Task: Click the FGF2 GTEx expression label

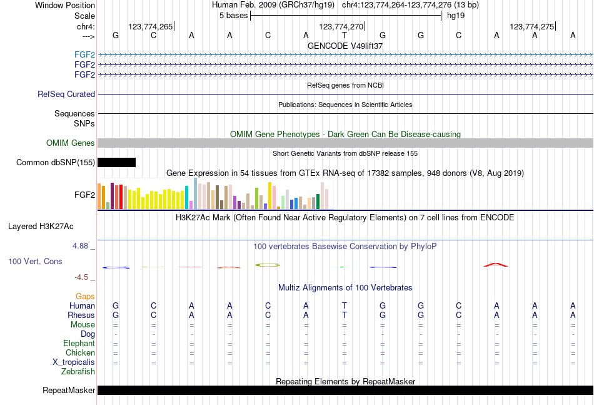Action: click(84, 195)
